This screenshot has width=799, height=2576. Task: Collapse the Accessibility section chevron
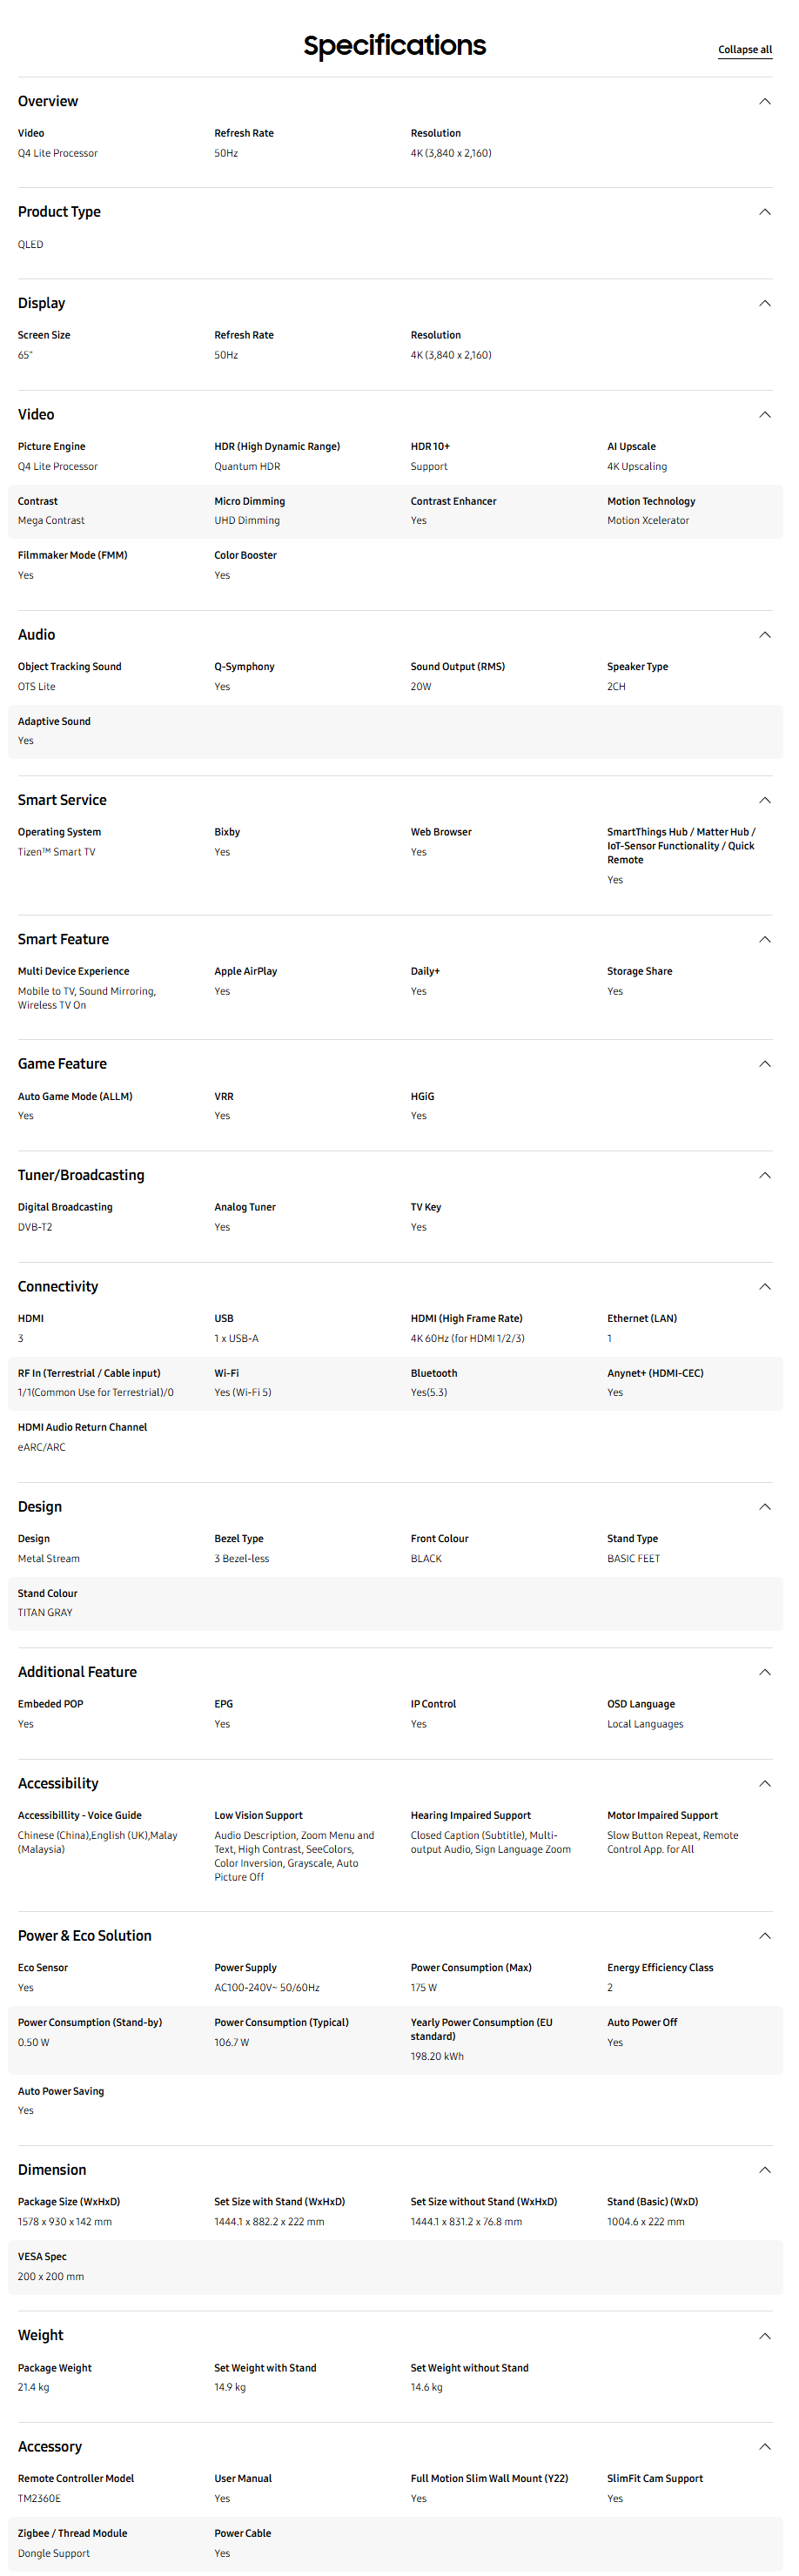point(764,1784)
